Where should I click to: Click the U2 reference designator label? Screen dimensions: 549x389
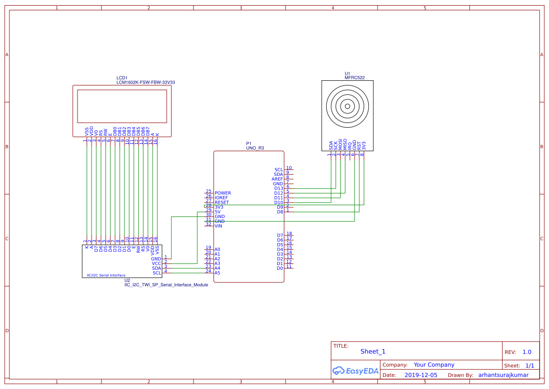click(127, 280)
